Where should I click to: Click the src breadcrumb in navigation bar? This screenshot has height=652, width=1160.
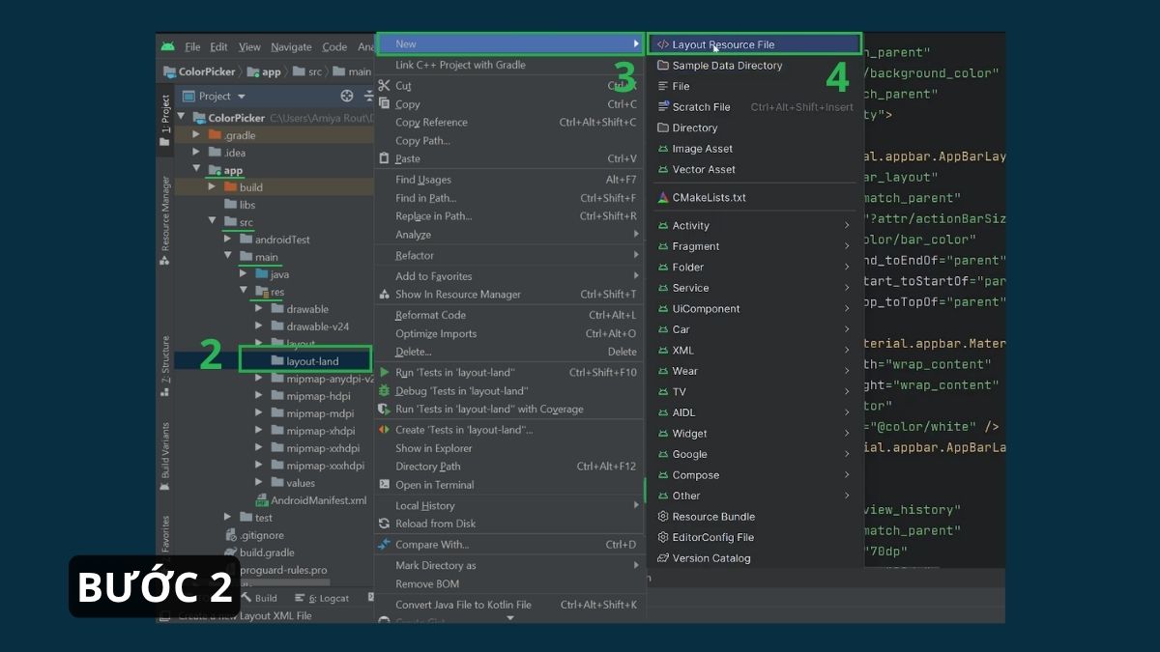[x=307, y=71]
